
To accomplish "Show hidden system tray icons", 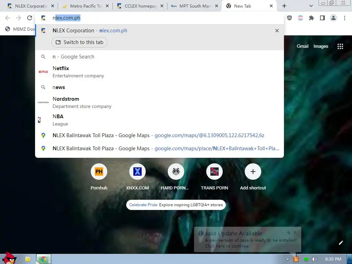I will (287, 259).
